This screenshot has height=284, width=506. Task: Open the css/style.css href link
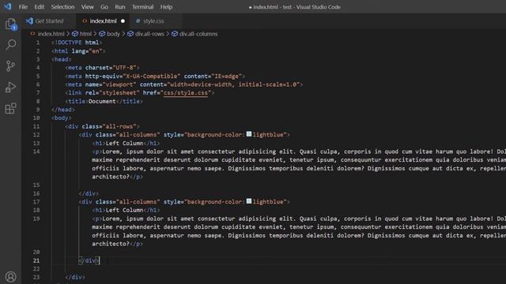point(186,93)
